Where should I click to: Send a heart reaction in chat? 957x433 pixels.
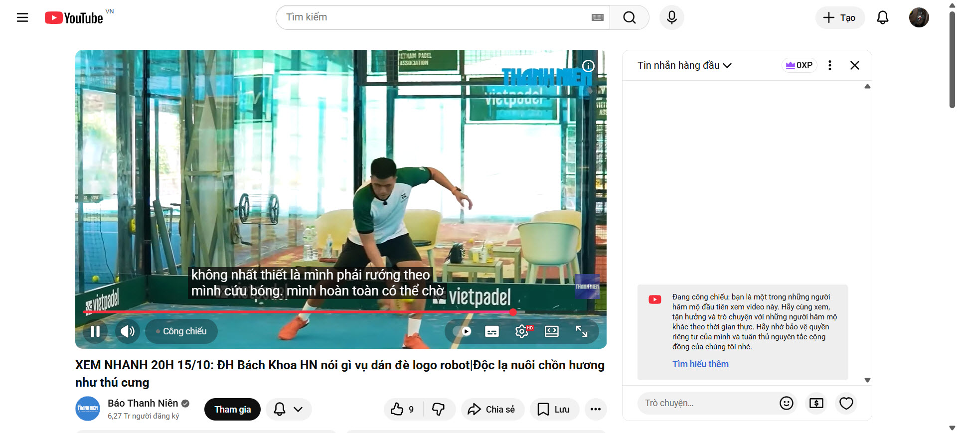click(x=846, y=403)
